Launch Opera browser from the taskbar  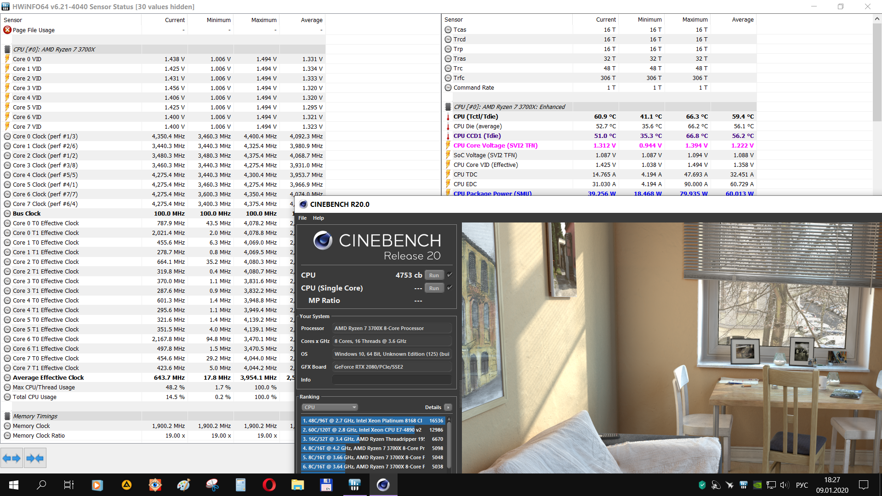pos(269,485)
